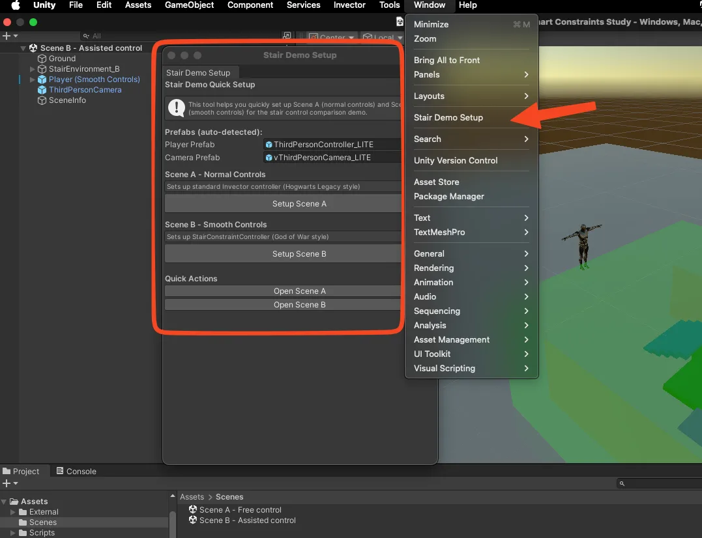Select the character model in Scene view
702x538 pixels.
click(x=583, y=246)
